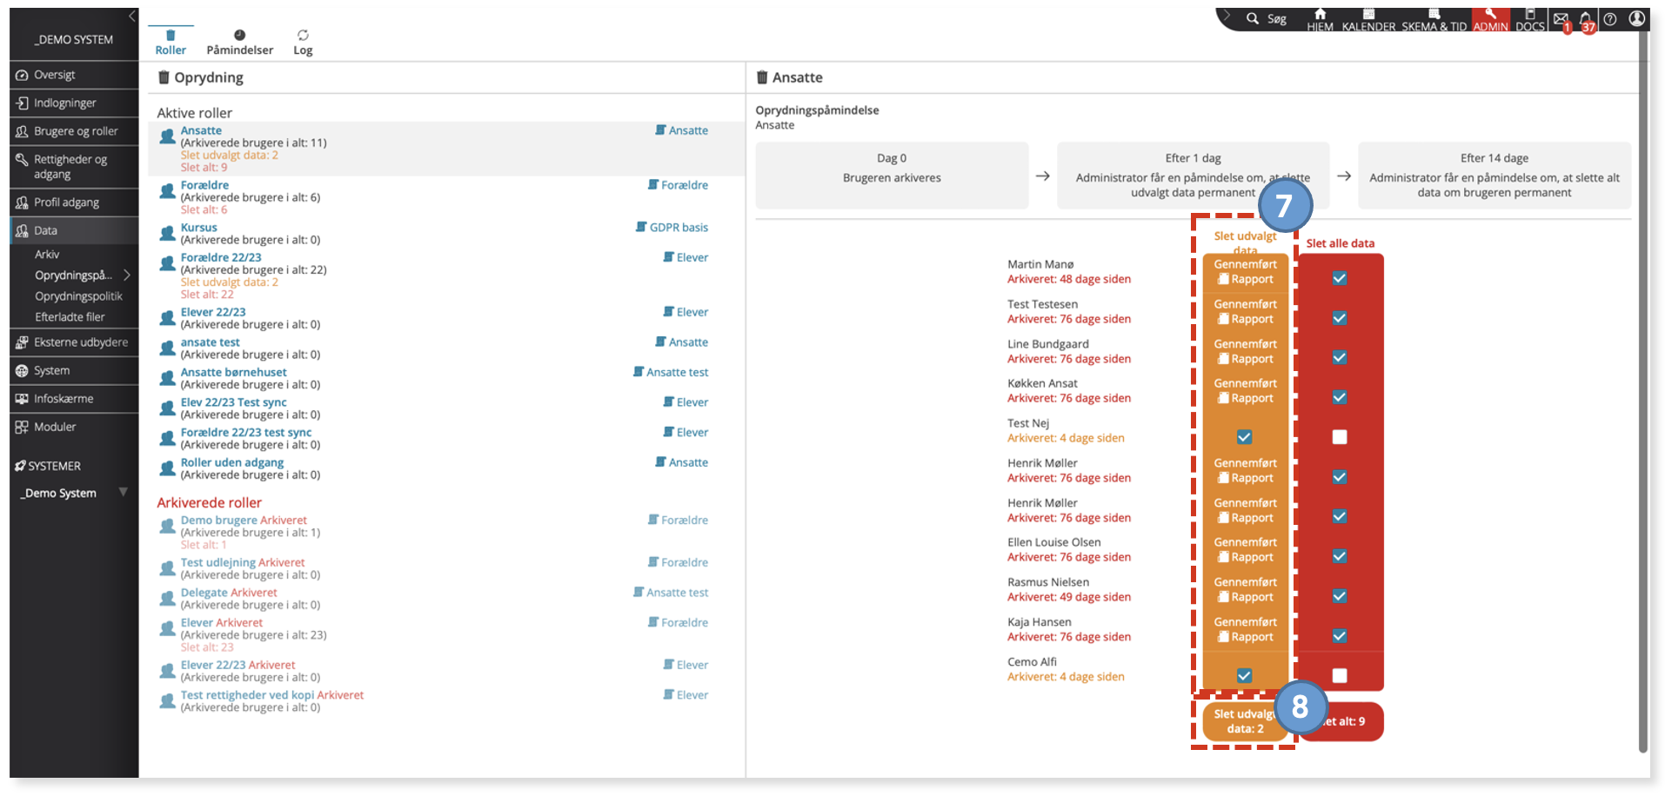This screenshot has width=1665, height=796.
Task: Open Moduler in the sidebar
Action: [74, 427]
